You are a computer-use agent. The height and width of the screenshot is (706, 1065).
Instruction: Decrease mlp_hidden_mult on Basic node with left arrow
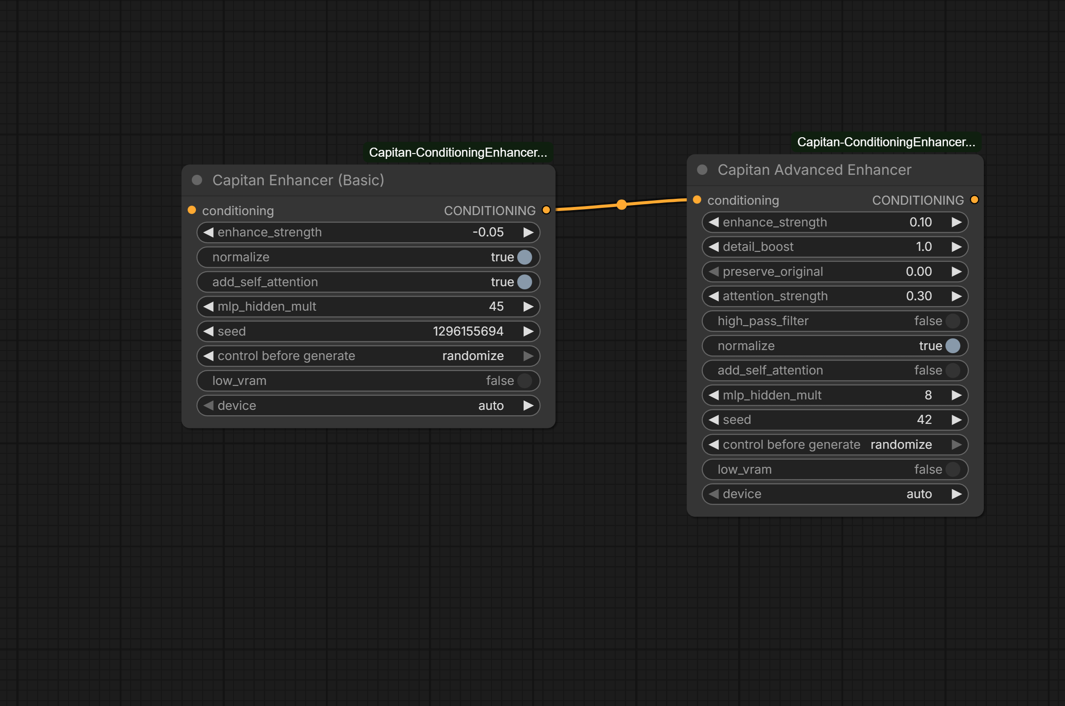coord(209,307)
